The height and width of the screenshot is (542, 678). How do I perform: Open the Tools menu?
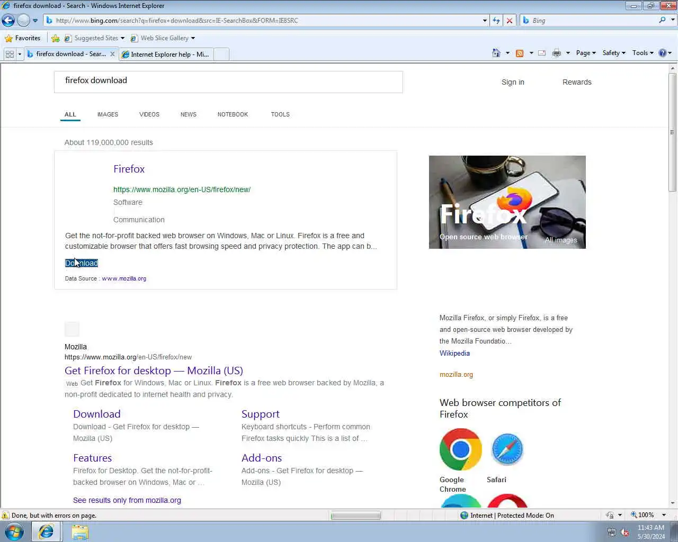[x=643, y=53]
